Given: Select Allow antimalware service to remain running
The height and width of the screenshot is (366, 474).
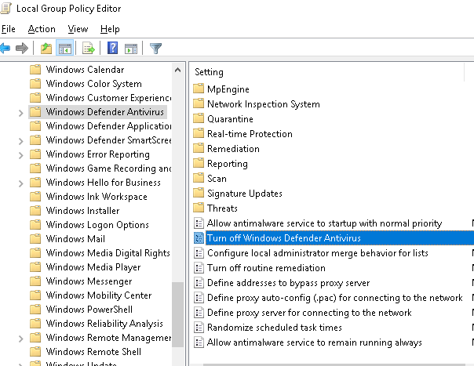Looking at the screenshot, I should coord(315,342).
